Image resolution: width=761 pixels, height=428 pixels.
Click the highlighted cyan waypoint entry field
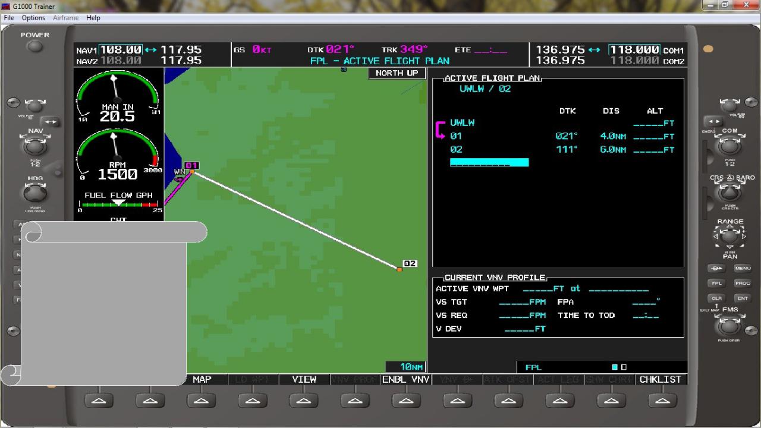pos(489,162)
